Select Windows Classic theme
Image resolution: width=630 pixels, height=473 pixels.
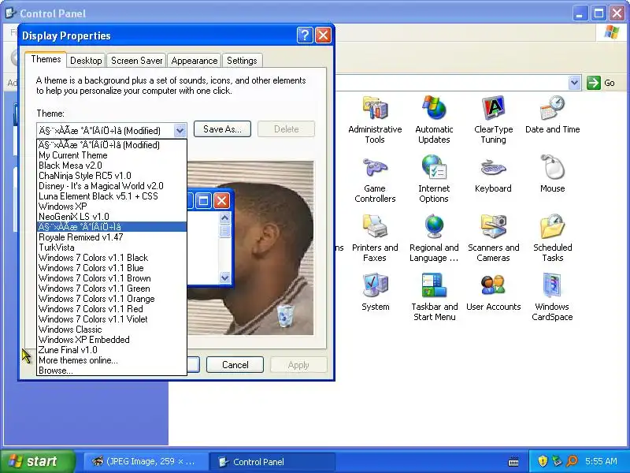(112, 330)
